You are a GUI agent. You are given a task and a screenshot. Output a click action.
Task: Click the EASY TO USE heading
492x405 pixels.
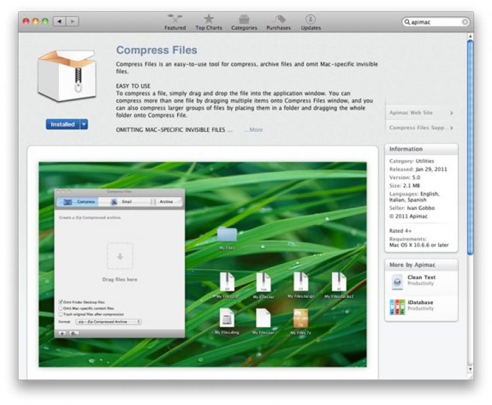click(x=133, y=86)
